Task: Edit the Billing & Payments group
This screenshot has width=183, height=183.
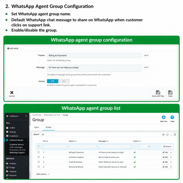Action: 165,152
